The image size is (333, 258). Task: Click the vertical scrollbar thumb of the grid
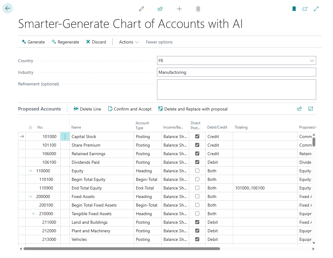click(314, 142)
